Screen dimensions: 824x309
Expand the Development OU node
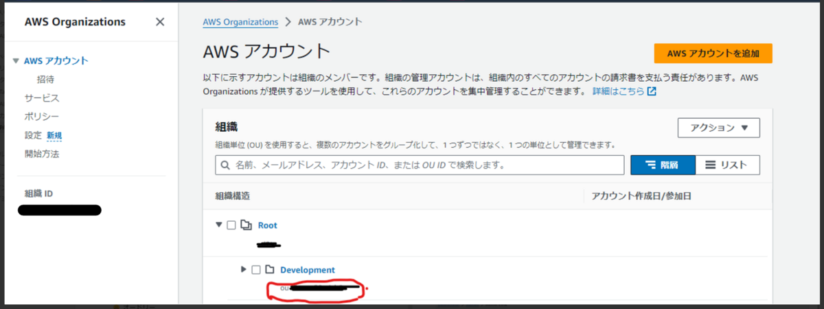click(x=244, y=269)
